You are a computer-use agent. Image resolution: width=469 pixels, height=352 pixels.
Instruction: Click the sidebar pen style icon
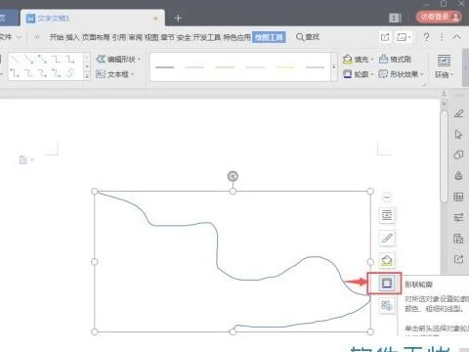click(458, 113)
